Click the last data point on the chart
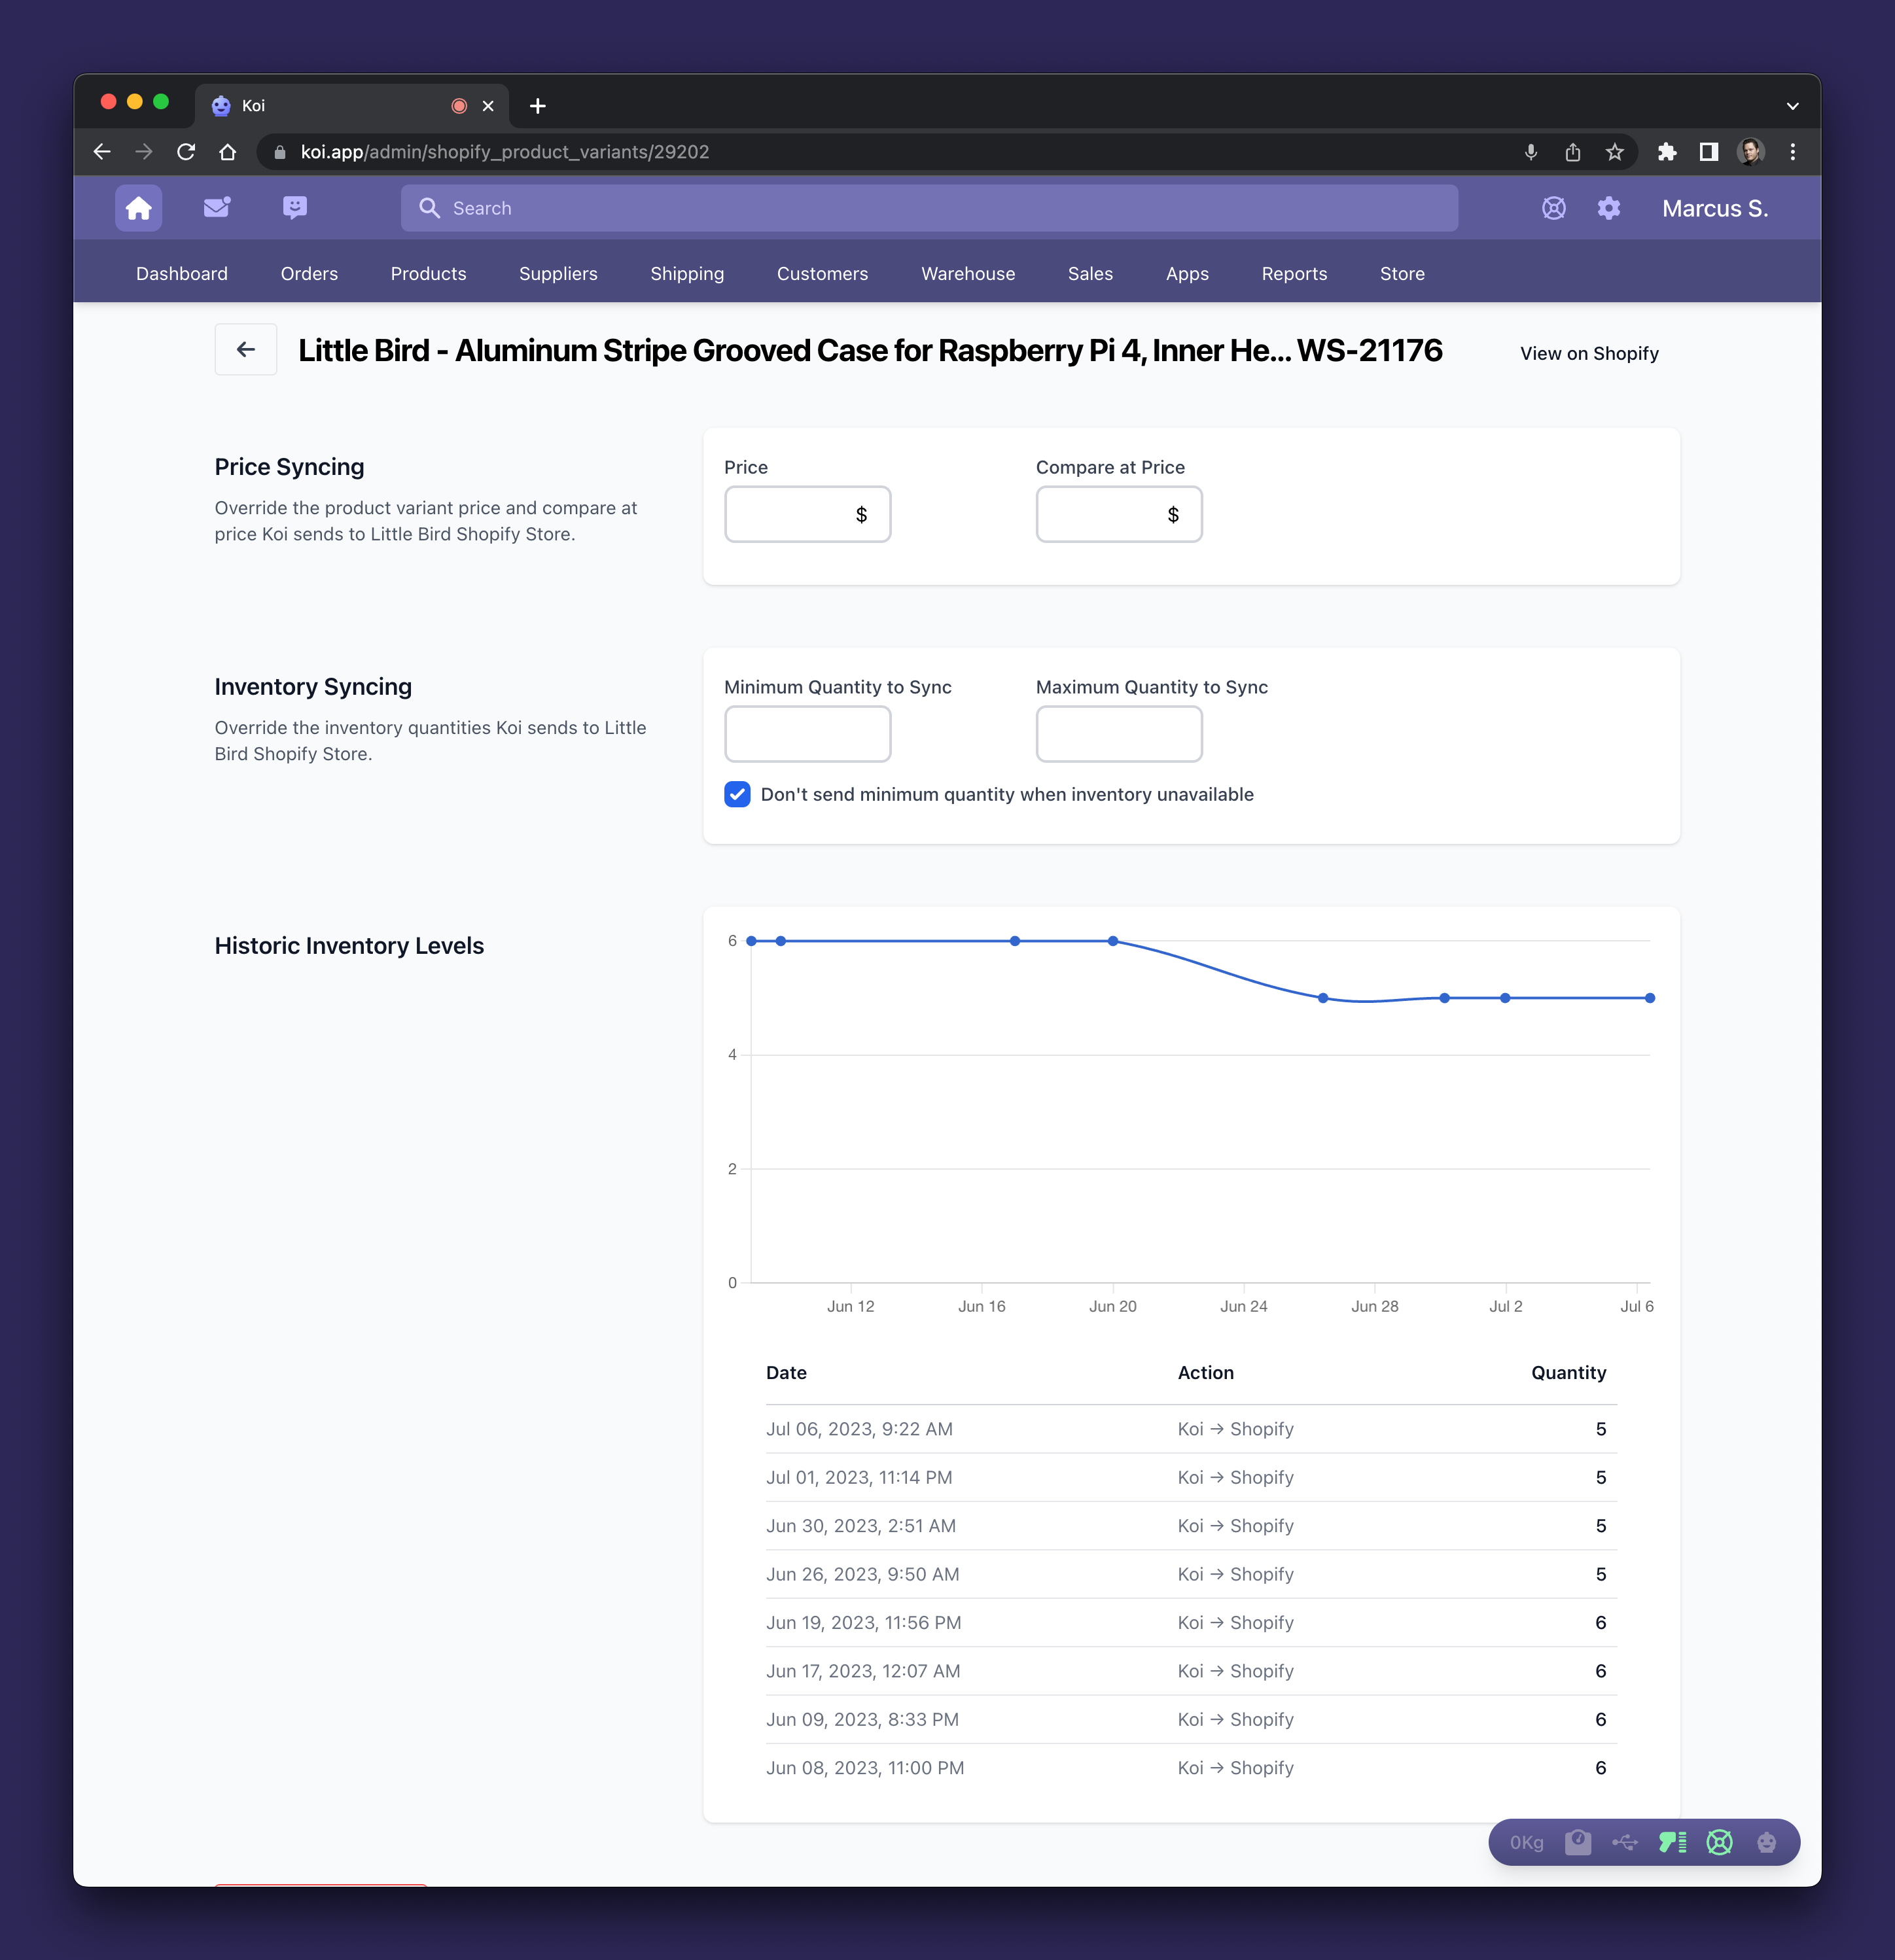The height and width of the screenshot is (1960, 1895). tap(1649, 998)
